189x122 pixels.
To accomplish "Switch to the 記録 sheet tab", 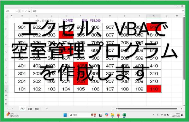I will pos(30,109).
